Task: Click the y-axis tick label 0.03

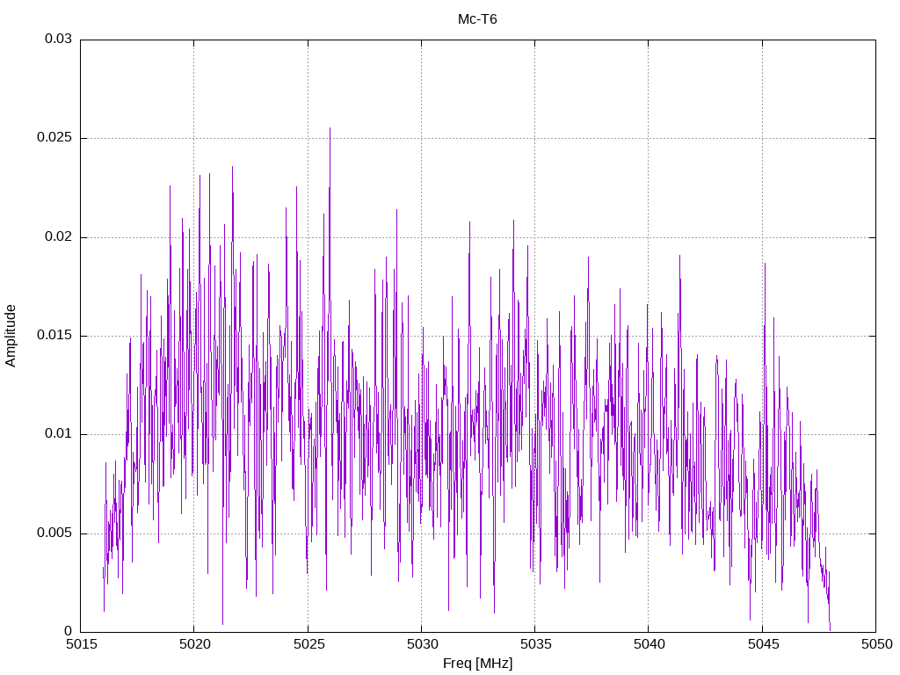Action: point(59,39)
